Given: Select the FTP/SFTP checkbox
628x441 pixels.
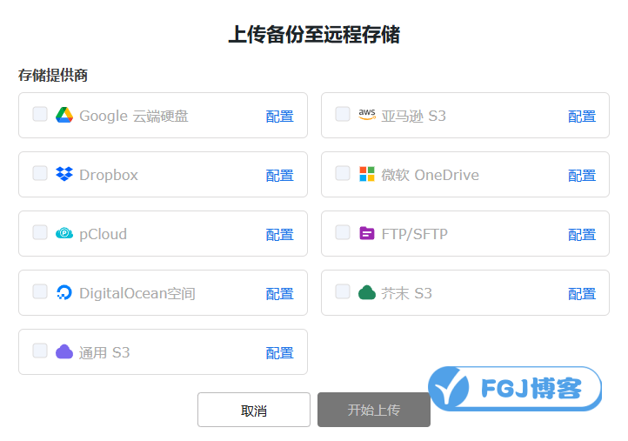Looking at the screenshot, I should [x=343, y=232].
